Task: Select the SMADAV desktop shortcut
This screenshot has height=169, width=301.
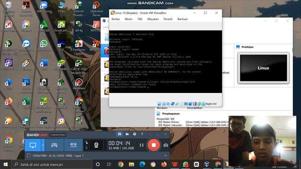Action: pyautogui.click(x=44, y=26)
